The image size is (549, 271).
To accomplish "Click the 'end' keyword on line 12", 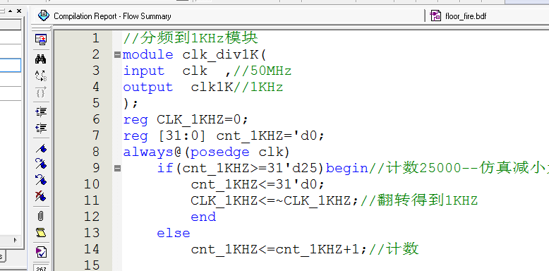I will click(x=203, y=217).
